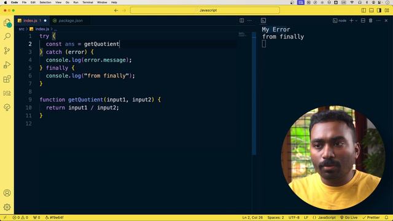Open the Go menu

pos(67,2)
